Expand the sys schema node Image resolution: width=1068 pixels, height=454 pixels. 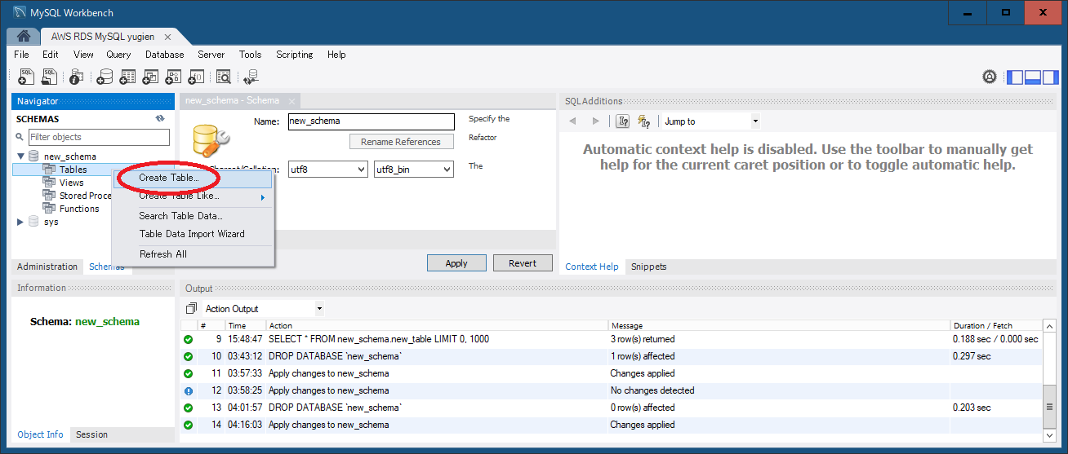click(x=20, y=222)
